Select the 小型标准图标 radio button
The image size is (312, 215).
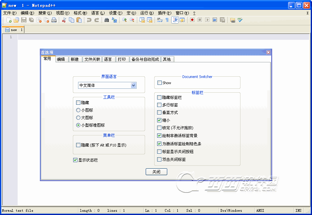tap(78, 125)
